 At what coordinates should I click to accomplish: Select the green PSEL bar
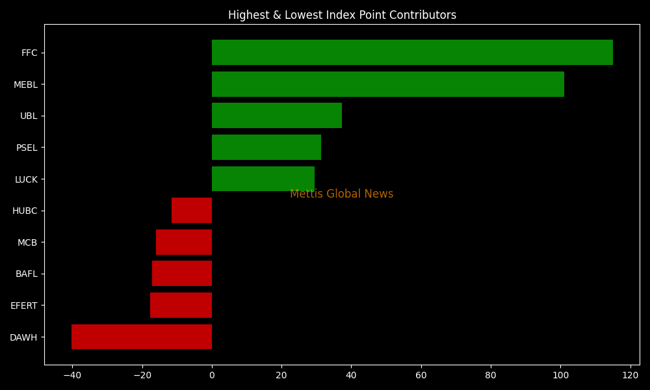(266, 147)
